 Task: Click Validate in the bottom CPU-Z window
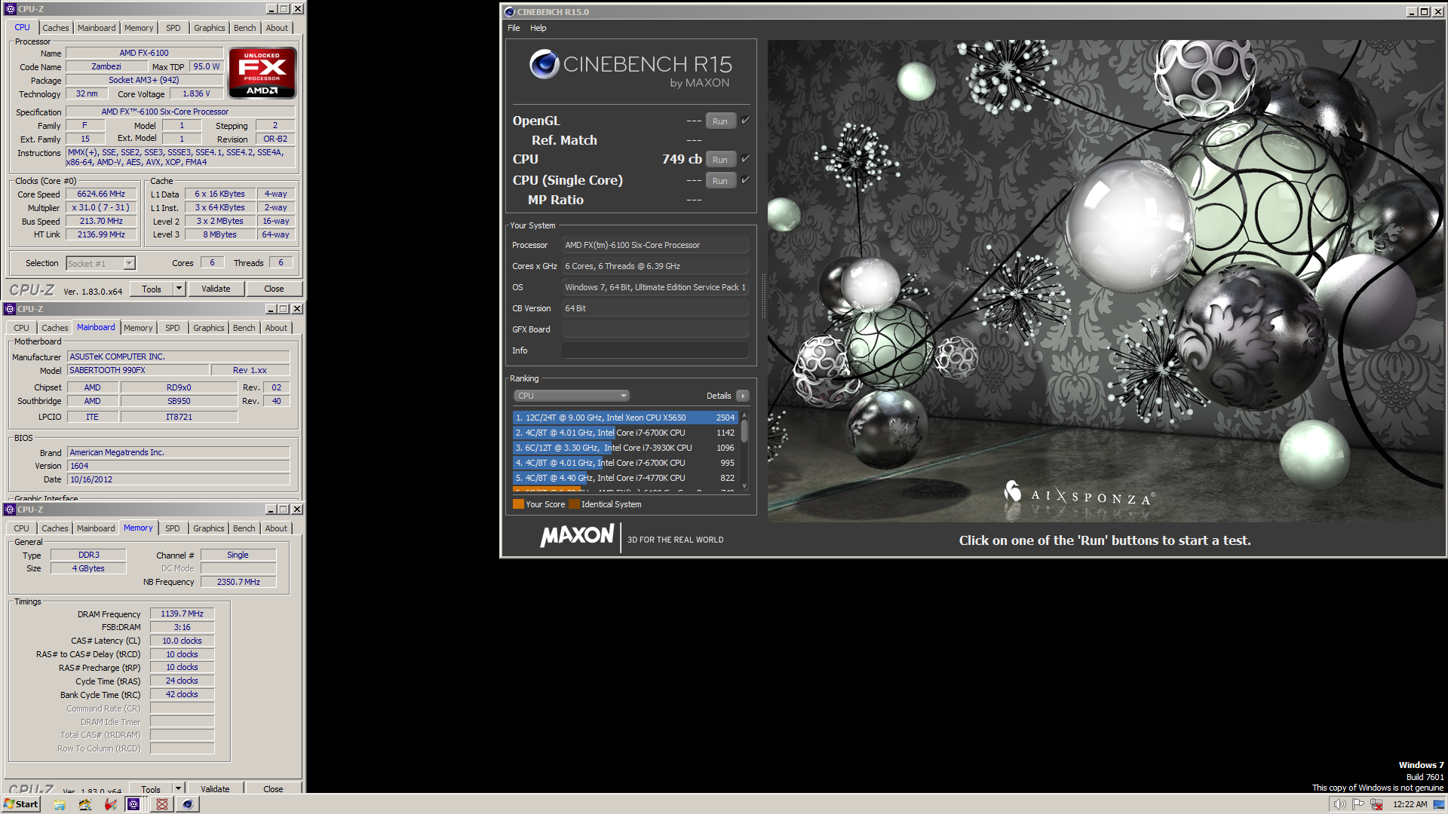[216, 788]
